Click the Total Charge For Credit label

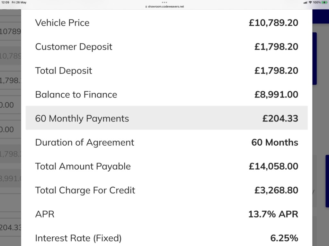(x=85, y=190)
